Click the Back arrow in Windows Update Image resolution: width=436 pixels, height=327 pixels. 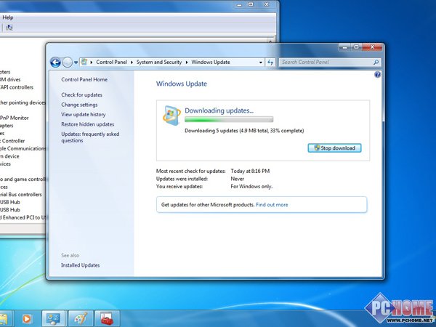pos(55,62)
